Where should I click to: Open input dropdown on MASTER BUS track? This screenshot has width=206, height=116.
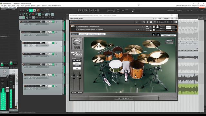point(42,24)
